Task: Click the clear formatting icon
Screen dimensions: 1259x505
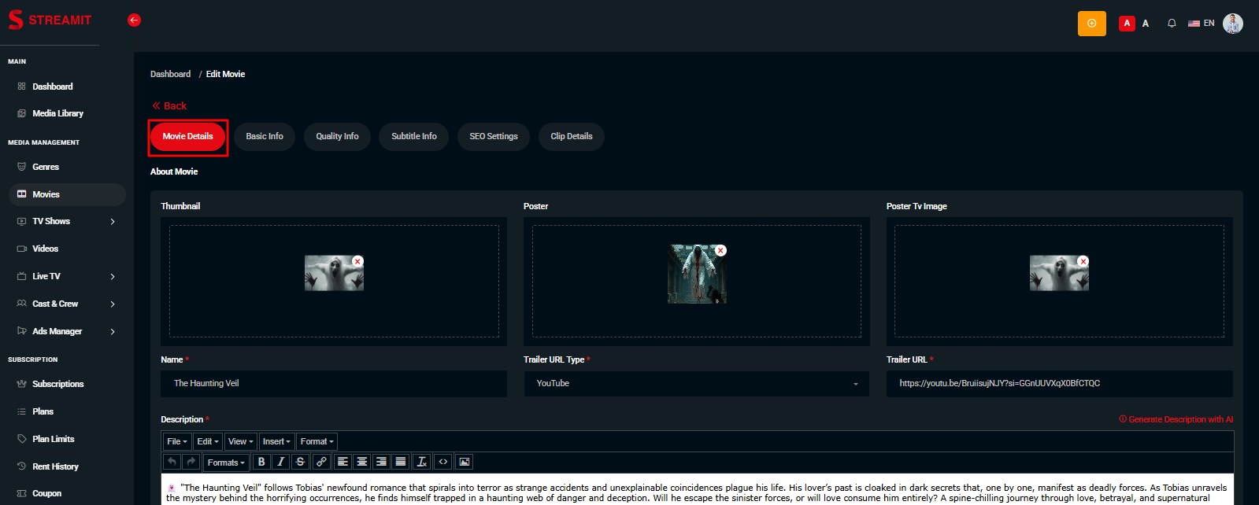Action: tap(422, 462)
